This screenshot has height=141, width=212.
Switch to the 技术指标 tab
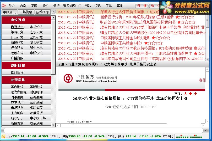click(42, 12)
